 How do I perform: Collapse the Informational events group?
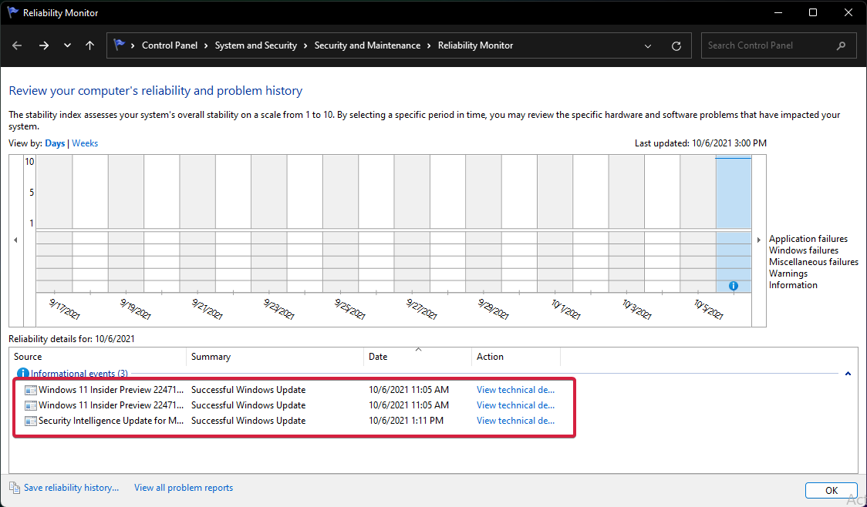(848, 374)
